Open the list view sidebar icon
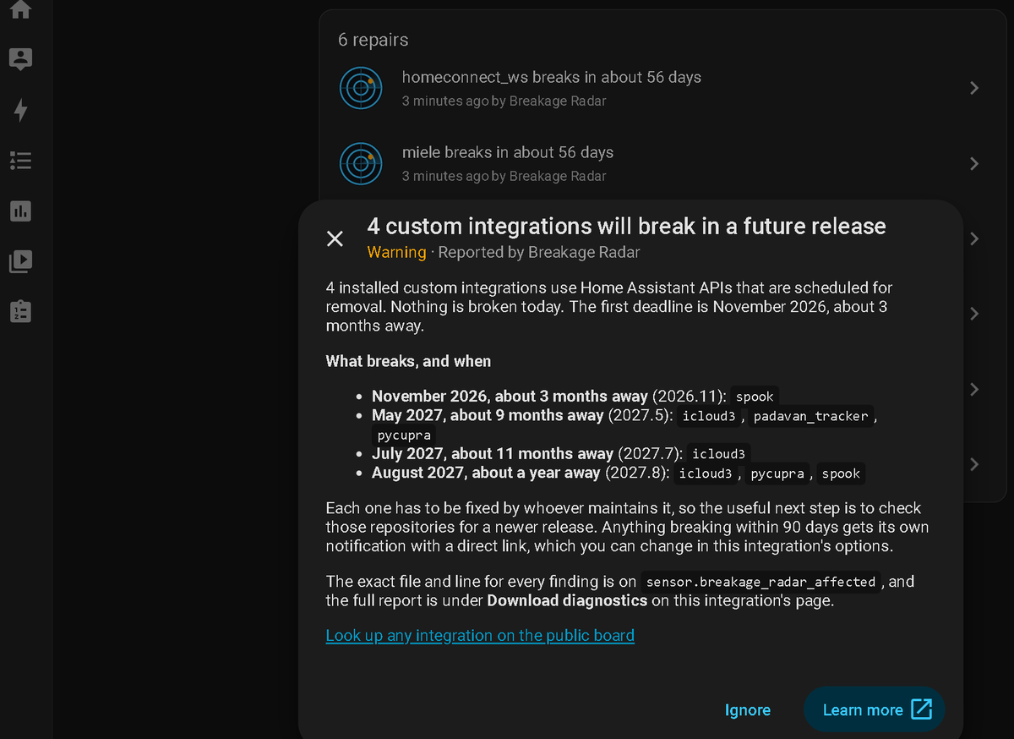Screen dimensions: 1014x739 pos(20,160)
